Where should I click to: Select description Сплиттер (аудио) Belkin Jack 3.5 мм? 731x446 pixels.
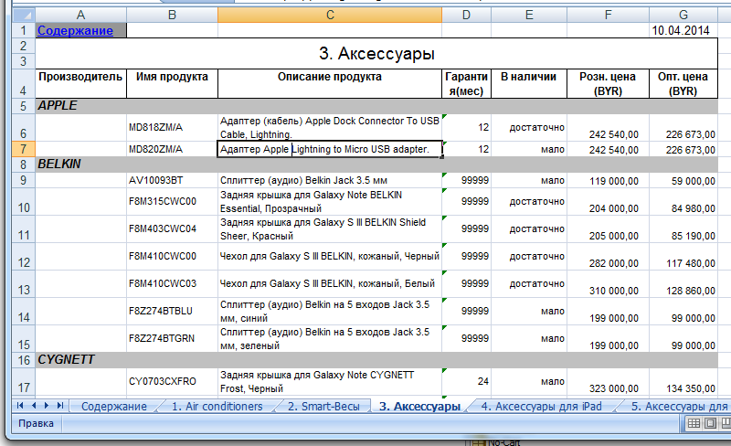click(x=330, y=181)
